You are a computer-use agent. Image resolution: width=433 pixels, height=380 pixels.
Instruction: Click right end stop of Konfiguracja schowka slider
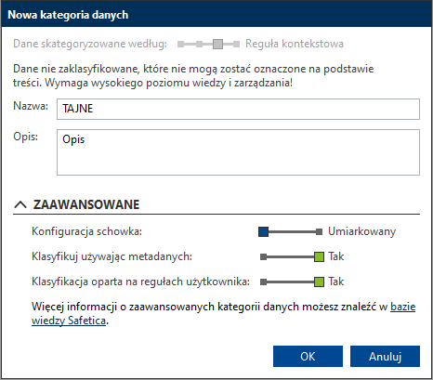319,231
